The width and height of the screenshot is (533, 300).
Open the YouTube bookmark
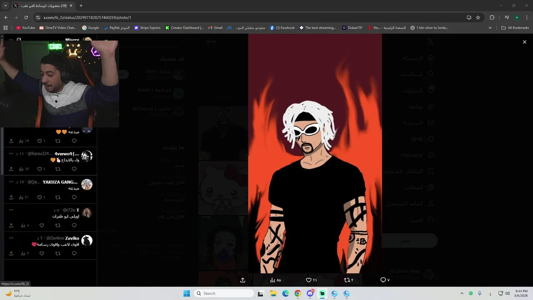click(x=25, y=28)
